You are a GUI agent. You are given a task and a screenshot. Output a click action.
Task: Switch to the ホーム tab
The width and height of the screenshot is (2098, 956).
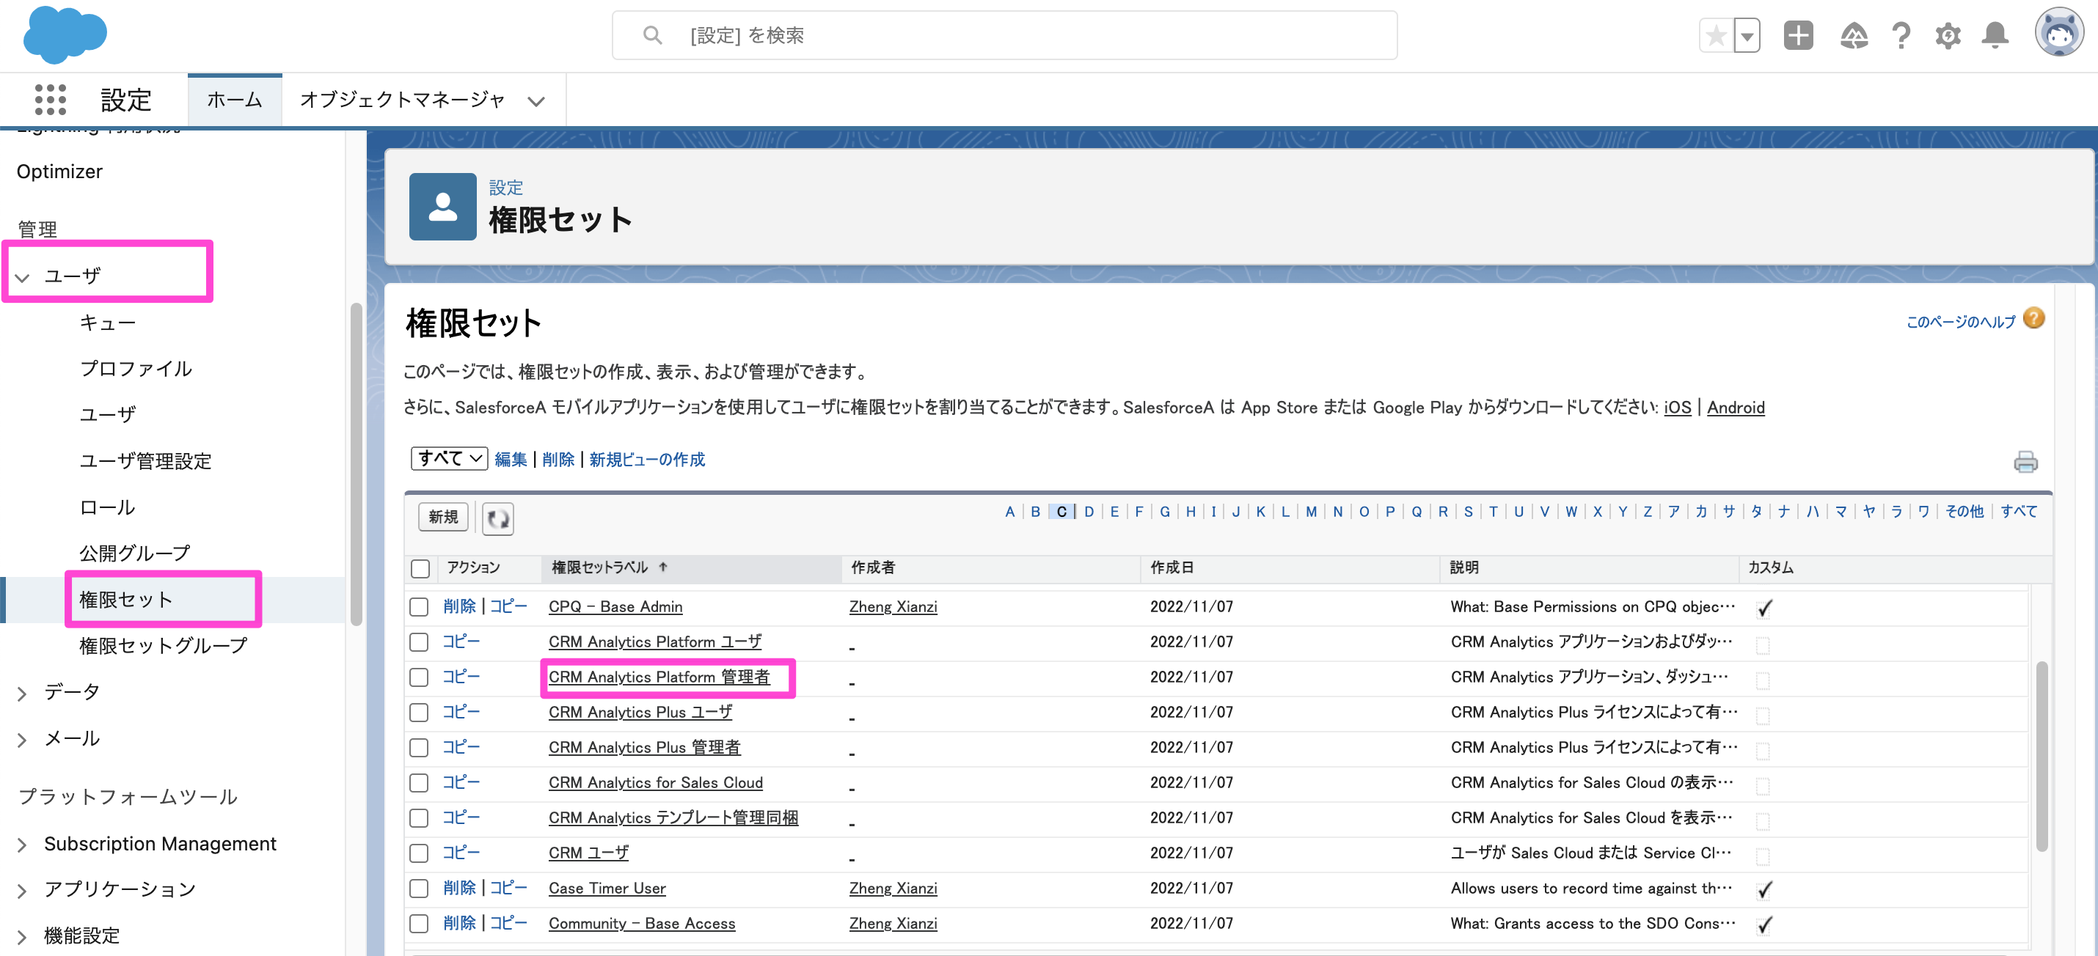[x=235, y=99]
